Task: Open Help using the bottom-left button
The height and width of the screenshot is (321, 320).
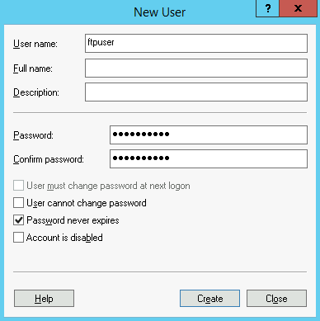Action: click(44, 299)
